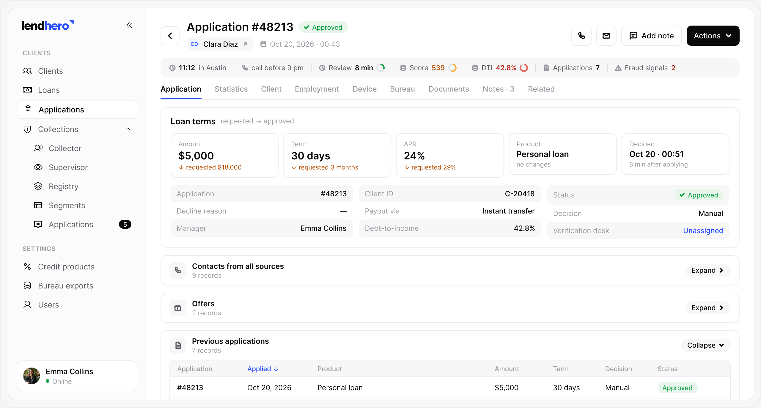Screen dimensions: 761x408
Task: Expand the Offers section
Action: coord(708,308)
